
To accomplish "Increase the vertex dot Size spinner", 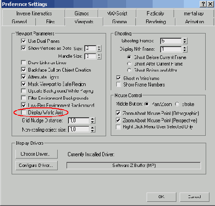I will coord(99,47).
